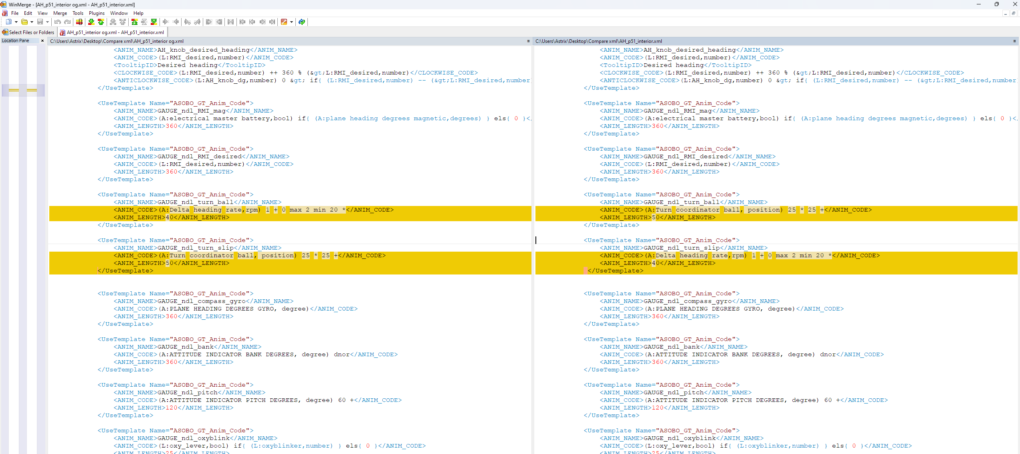This screenshot has width=1020, height=454.
Task: Click the yellow difference marker in Location Pane
Action: pos(14,90)
